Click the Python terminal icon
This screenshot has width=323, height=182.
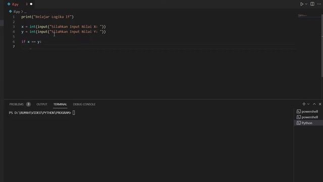[x=298, y=123]
